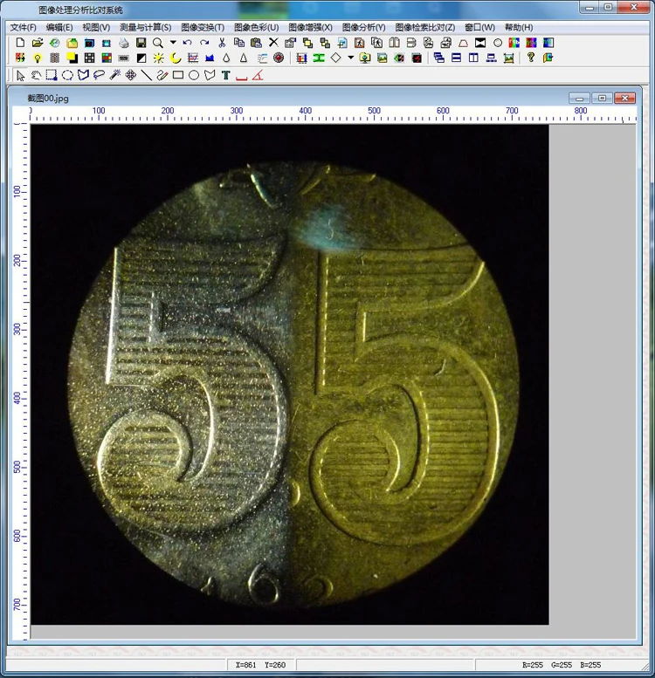Click the trapezoid perspective icon

click(x=464, y=43)
